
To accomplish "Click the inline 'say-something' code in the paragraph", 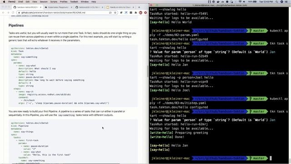I will pos(66,115).
